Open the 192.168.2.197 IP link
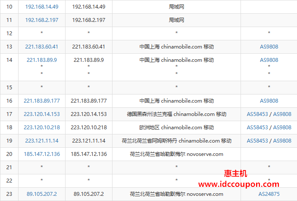This screenshot has height=201, width=297. [42, 20]
